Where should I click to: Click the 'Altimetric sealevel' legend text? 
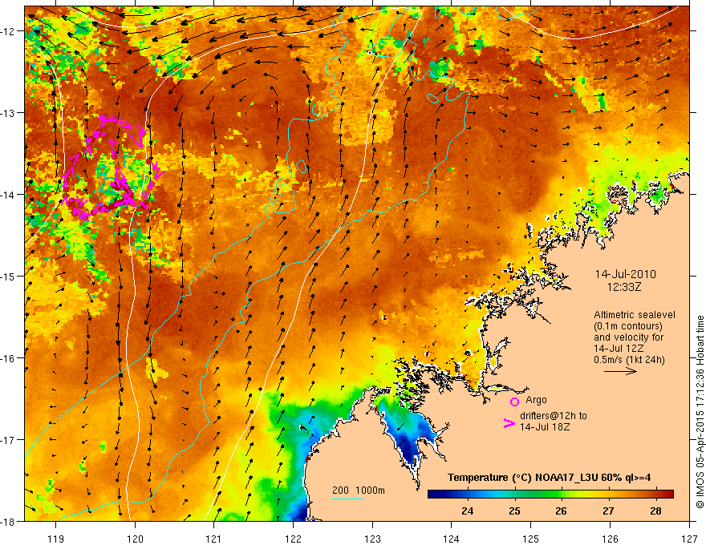point(635,315)
